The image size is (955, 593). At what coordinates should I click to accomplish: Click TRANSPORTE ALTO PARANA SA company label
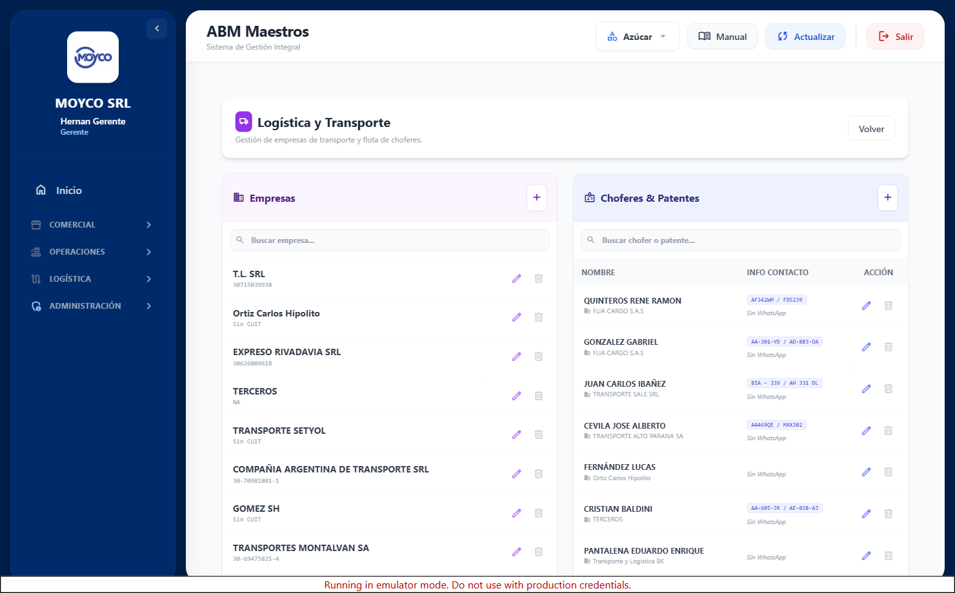pyautogui.click(x=638, y=436)
